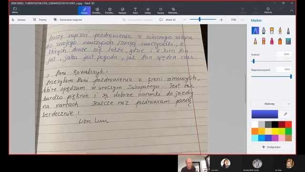Click the handwritten note image on canvas

tap(121, 89)
